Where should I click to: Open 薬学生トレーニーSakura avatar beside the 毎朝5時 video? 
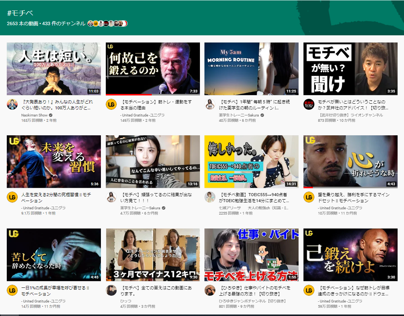210,104
